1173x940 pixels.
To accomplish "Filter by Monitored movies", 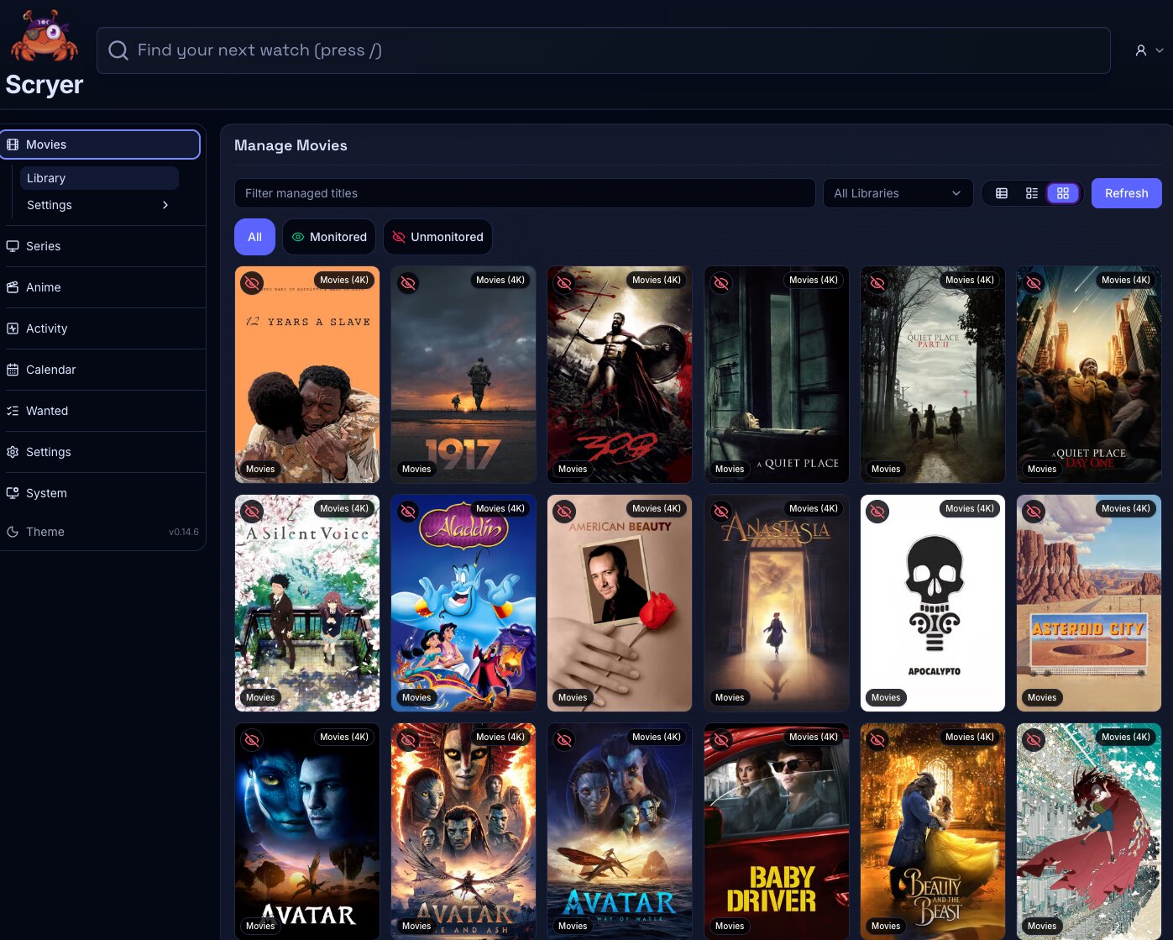I will pos(329,237).
